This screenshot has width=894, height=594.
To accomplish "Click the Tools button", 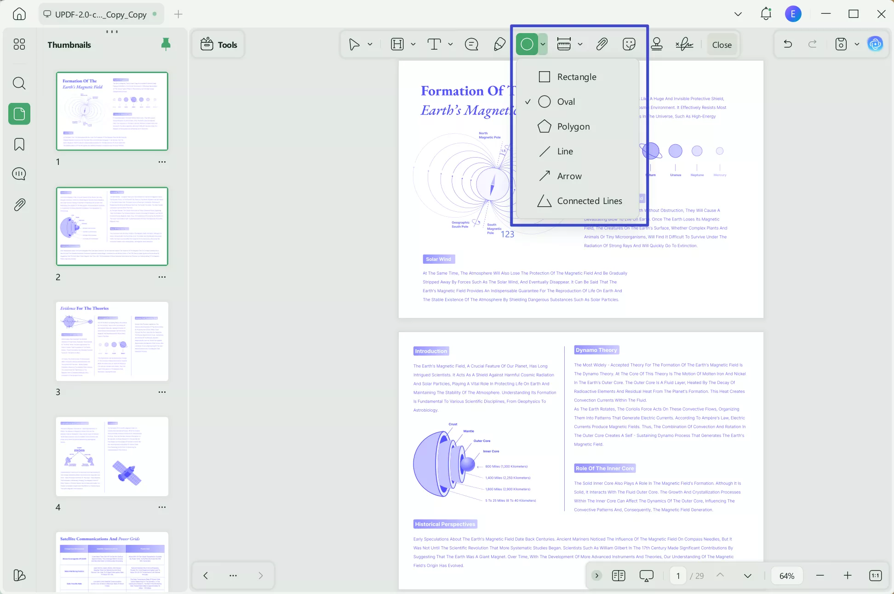I will [218, 44].
